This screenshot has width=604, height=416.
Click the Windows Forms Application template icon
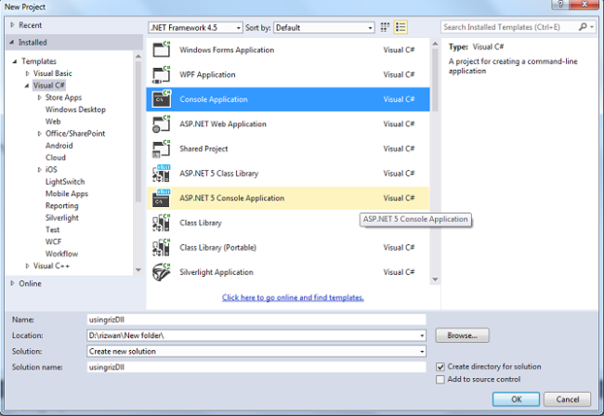tap(162, 49)
